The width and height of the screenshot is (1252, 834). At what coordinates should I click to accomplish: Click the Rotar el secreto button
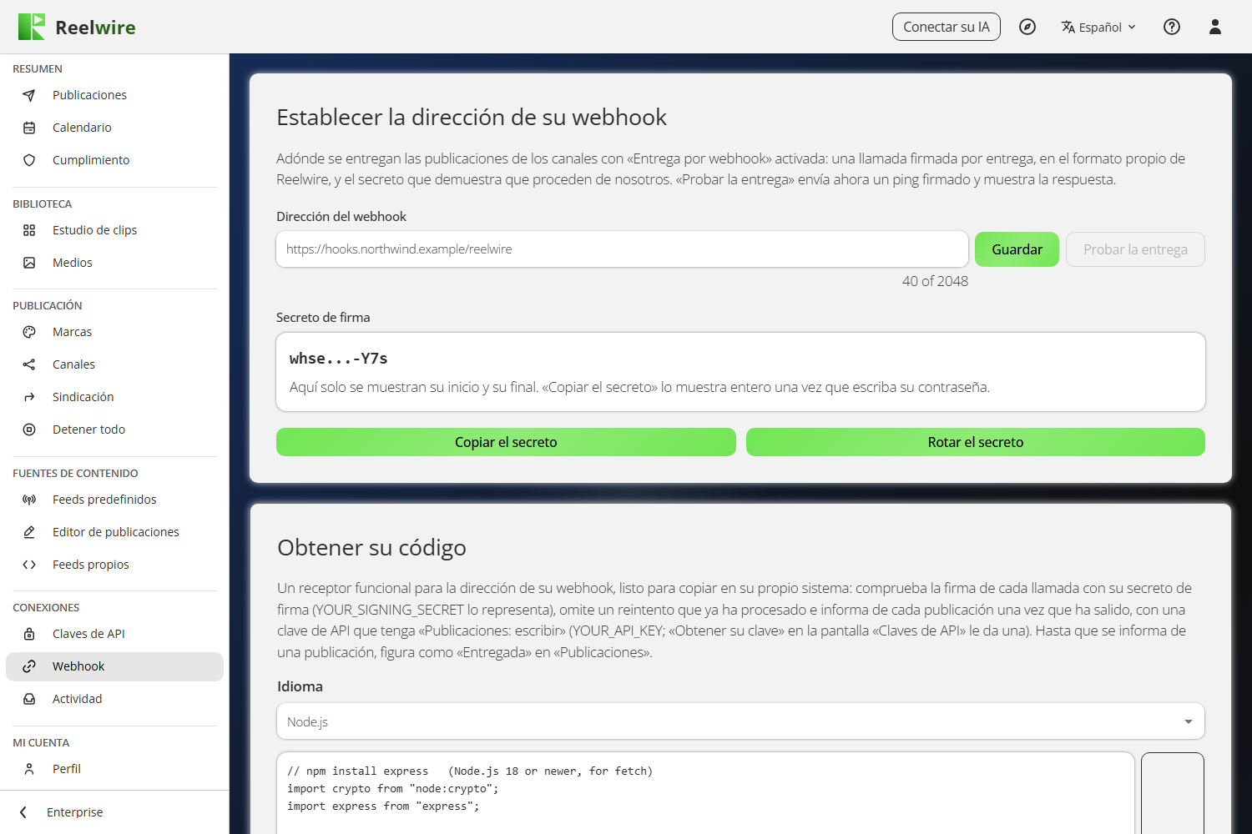[976, 442]
